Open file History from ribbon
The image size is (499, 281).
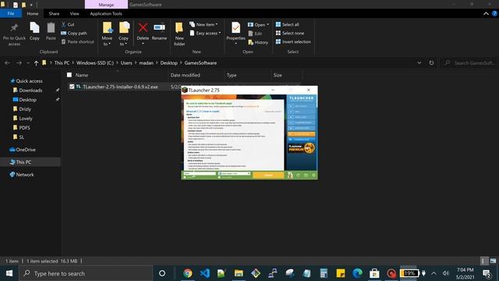tap(258, 42)
